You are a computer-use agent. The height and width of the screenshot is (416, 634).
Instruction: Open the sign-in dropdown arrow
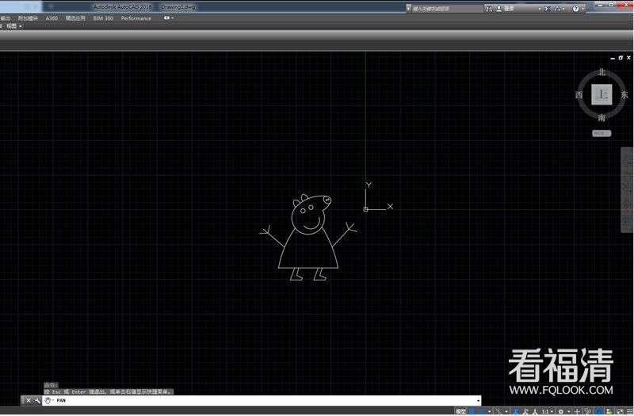pyautogui.click(x=540, y=9)
